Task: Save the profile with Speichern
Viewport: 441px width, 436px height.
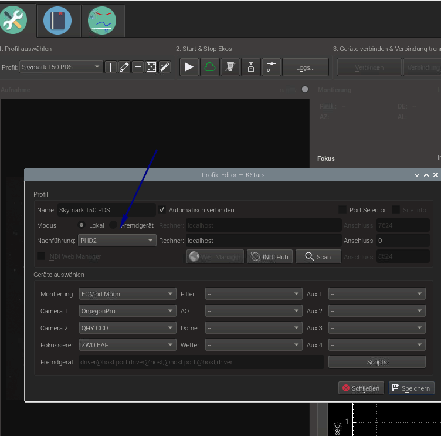Action: click(x=412, y=388)
